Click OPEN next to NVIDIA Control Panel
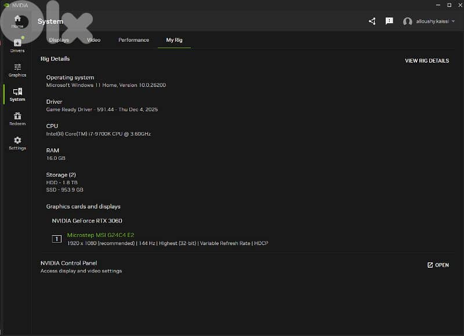The image size is (464, 336). point(437,265)
